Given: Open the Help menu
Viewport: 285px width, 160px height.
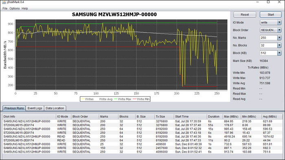Looking at the screenshot, I should [25, 9].
